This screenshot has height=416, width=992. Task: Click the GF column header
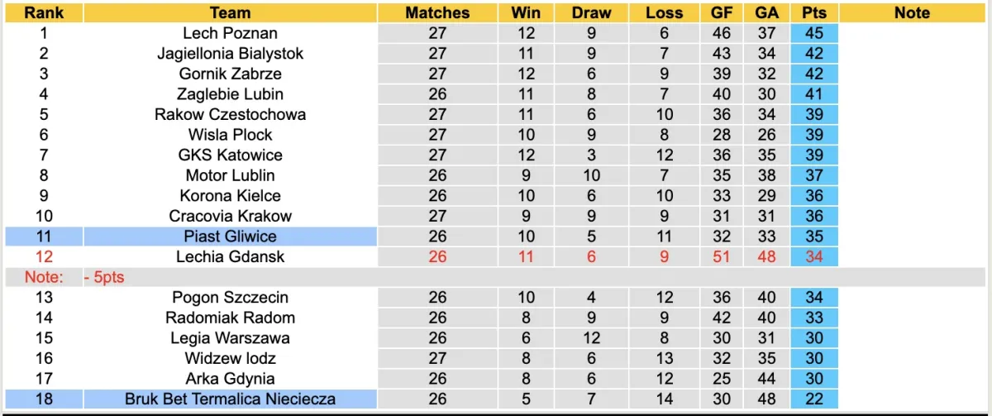(721, 13)
